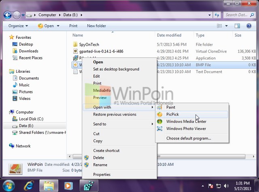Expand the Send to submenu

(x=119, y=124)
